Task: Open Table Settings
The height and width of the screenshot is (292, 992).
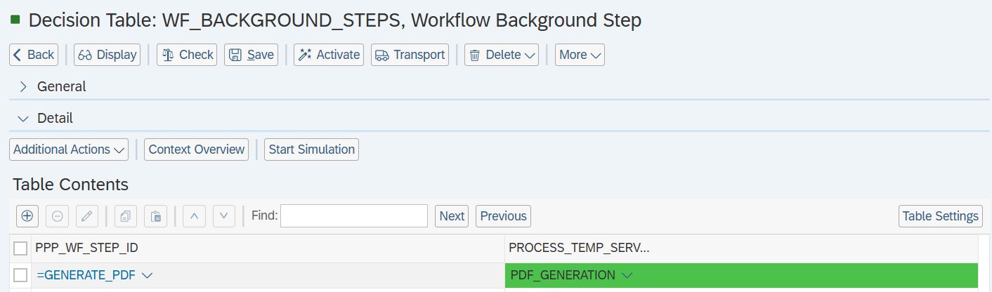Action: [x=940, y=216]
